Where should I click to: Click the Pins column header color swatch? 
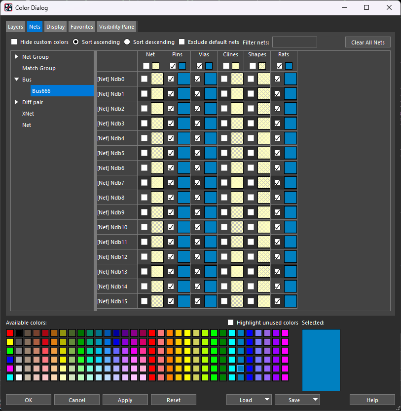click(x=182, y=66)
